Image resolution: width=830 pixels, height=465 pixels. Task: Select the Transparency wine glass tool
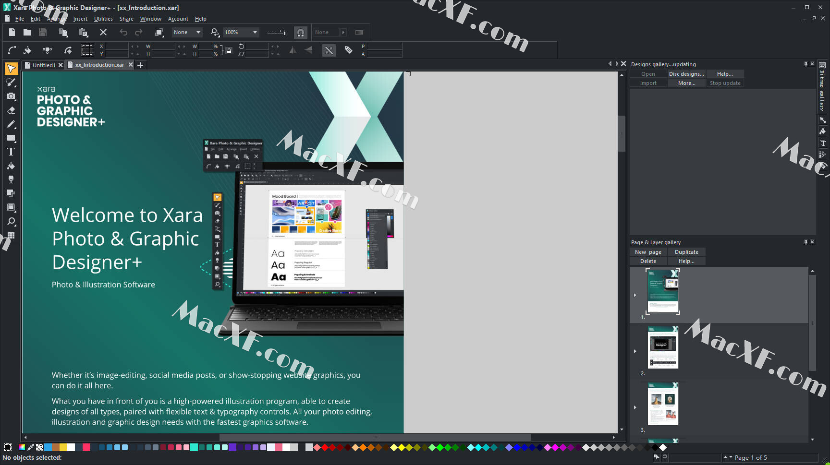tap(11, 179)
